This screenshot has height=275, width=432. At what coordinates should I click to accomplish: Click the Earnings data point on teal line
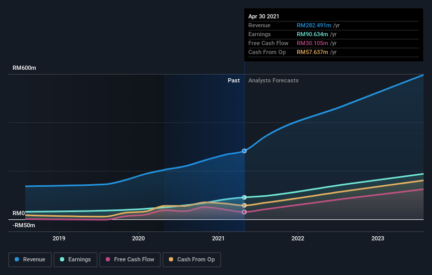(244, 197)
